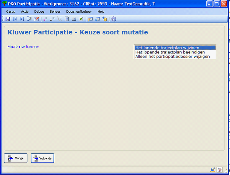
Task: Click the window resize grip corner
Action: coord(226,171)
